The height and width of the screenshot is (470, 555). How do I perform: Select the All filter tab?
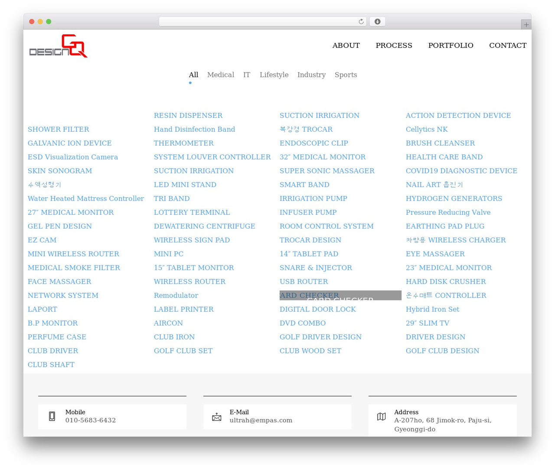pos(193,75)
